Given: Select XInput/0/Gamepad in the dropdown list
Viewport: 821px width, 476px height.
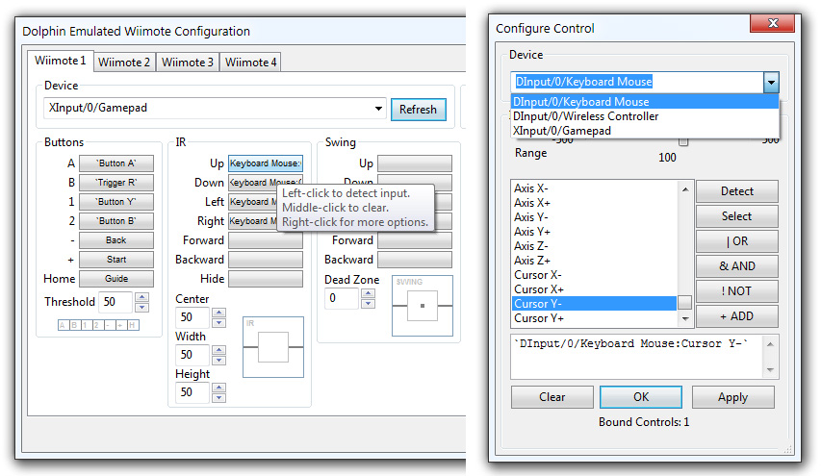Looking at the screenshot, I should tap(562, 131).
